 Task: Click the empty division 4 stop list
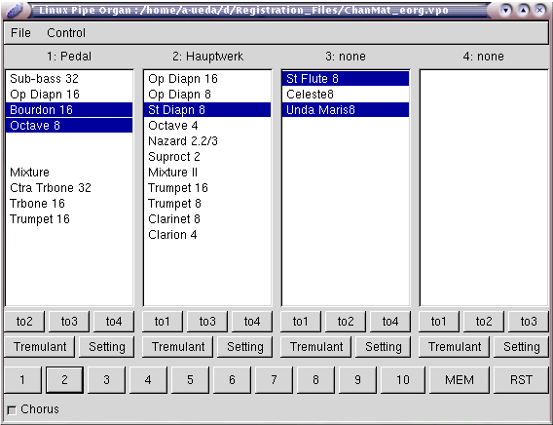[x=484, y=188]
